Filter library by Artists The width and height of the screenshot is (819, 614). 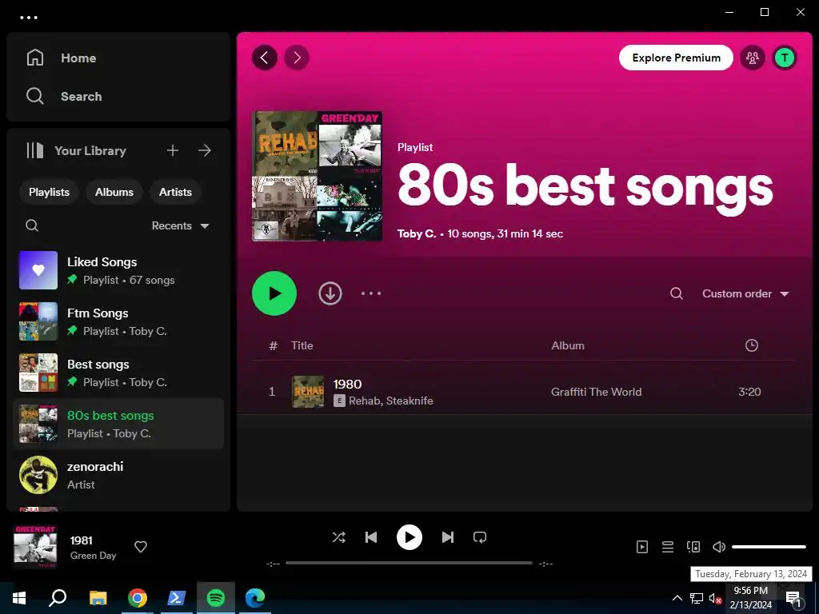(x=175, y=192)
